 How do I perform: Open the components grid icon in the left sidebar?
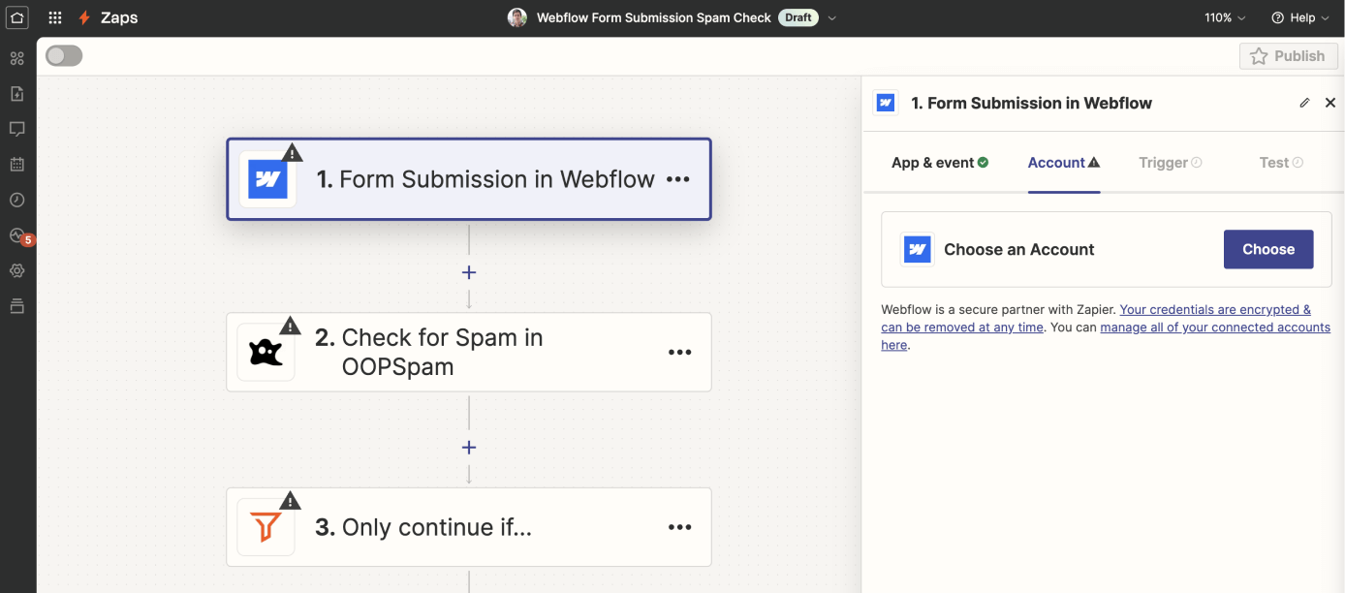[x=17, y=58]
